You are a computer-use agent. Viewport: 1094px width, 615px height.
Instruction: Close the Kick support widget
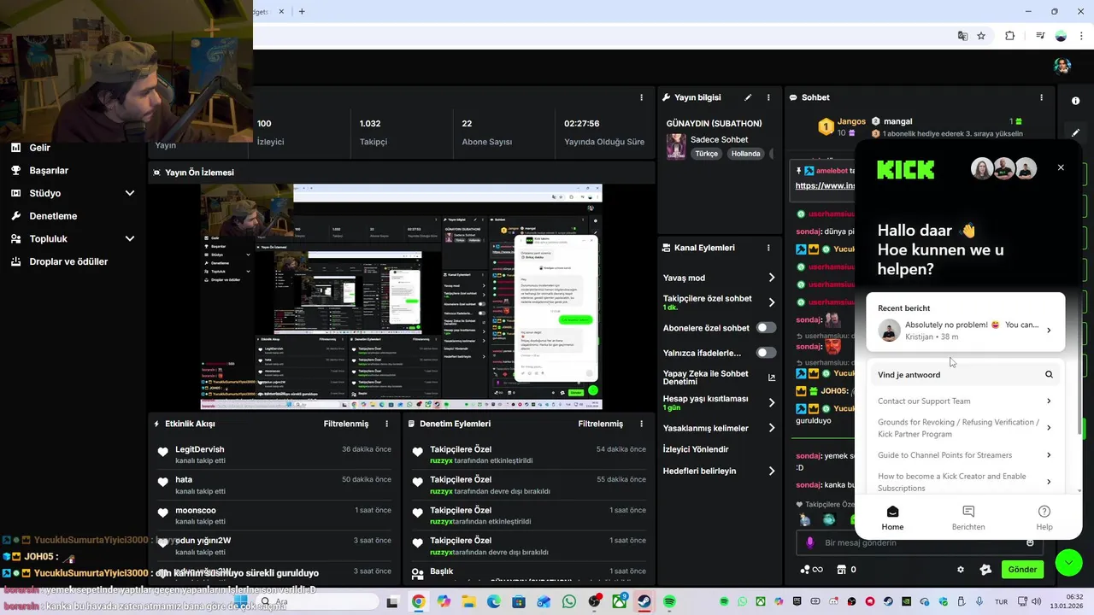pyautogui.click(x=1061, y=167)
